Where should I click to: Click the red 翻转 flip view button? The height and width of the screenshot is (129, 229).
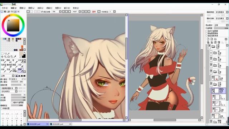coord(94,11)
